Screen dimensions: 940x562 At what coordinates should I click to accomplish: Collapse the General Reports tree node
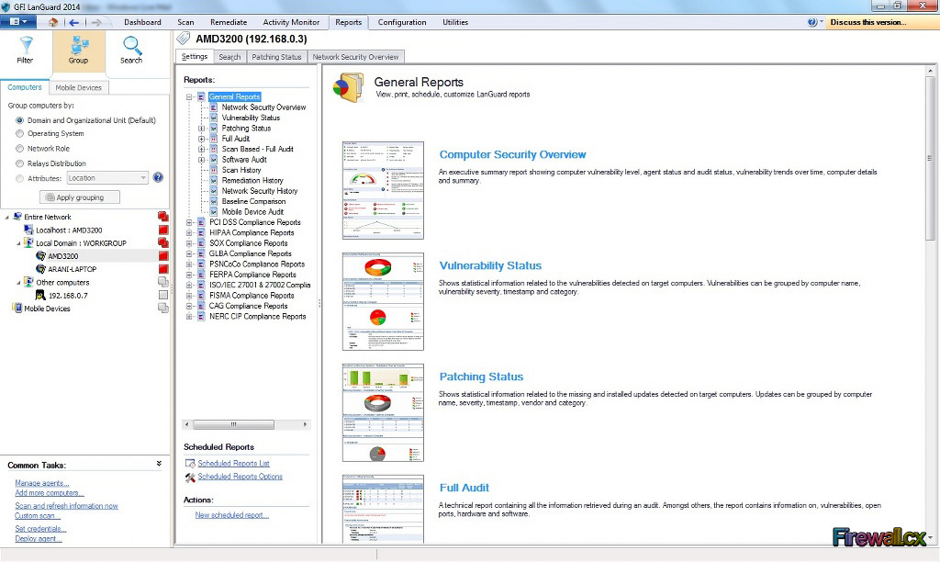pos(189,96)
